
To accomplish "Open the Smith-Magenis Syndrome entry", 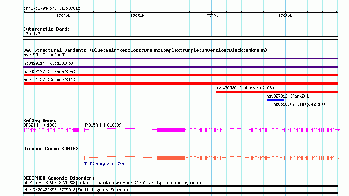I will (76, 190).
